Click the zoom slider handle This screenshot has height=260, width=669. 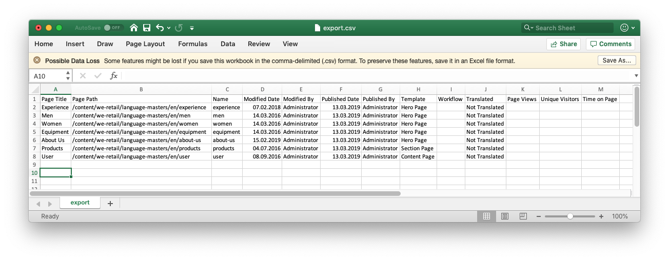tap(570, 216)
